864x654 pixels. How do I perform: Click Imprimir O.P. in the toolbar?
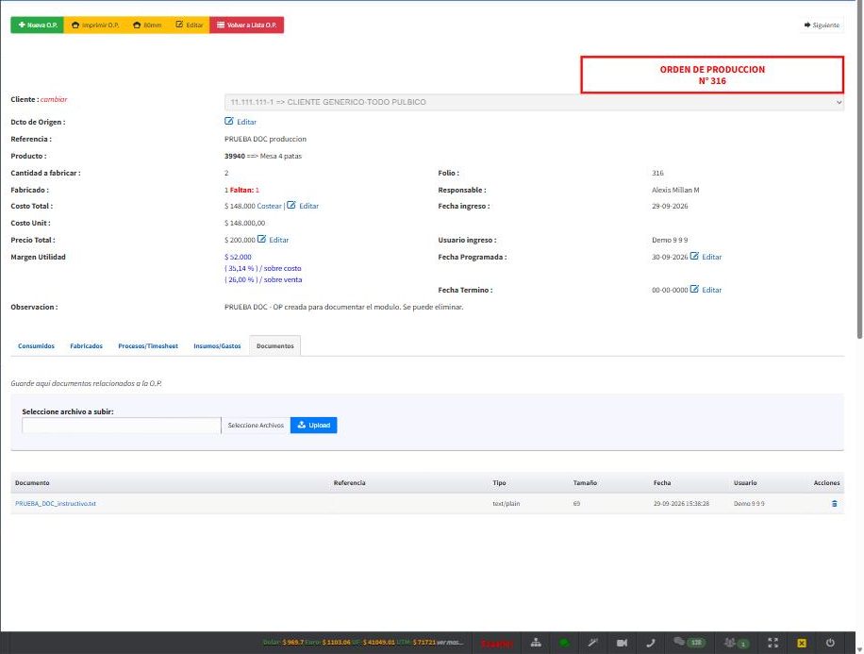[95, 25]
